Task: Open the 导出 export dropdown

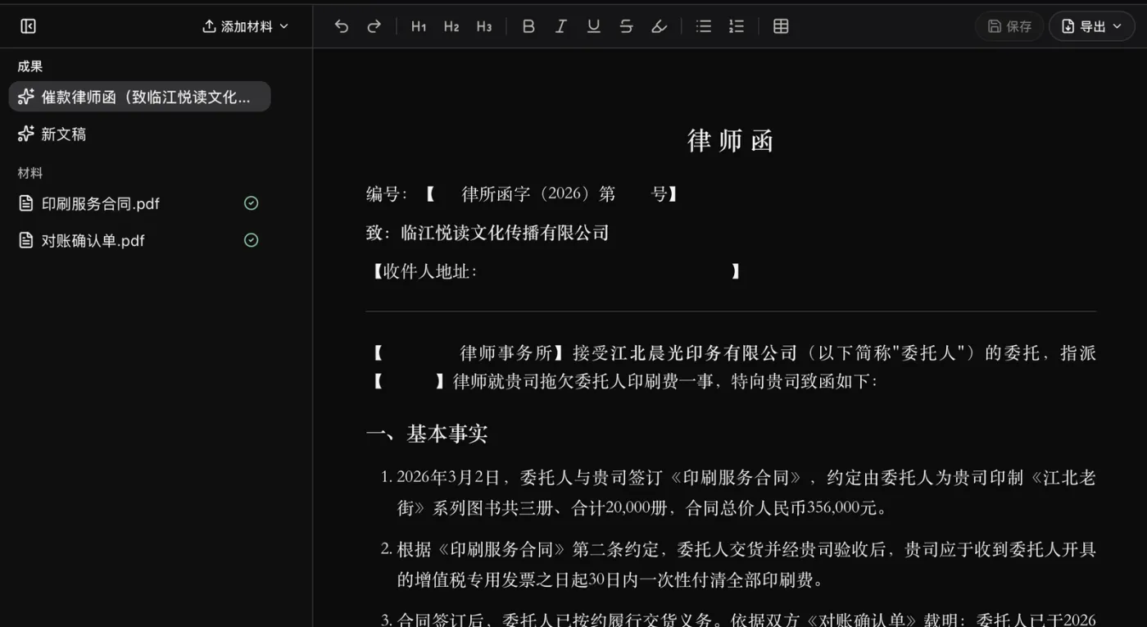Action: point(1092,26)
